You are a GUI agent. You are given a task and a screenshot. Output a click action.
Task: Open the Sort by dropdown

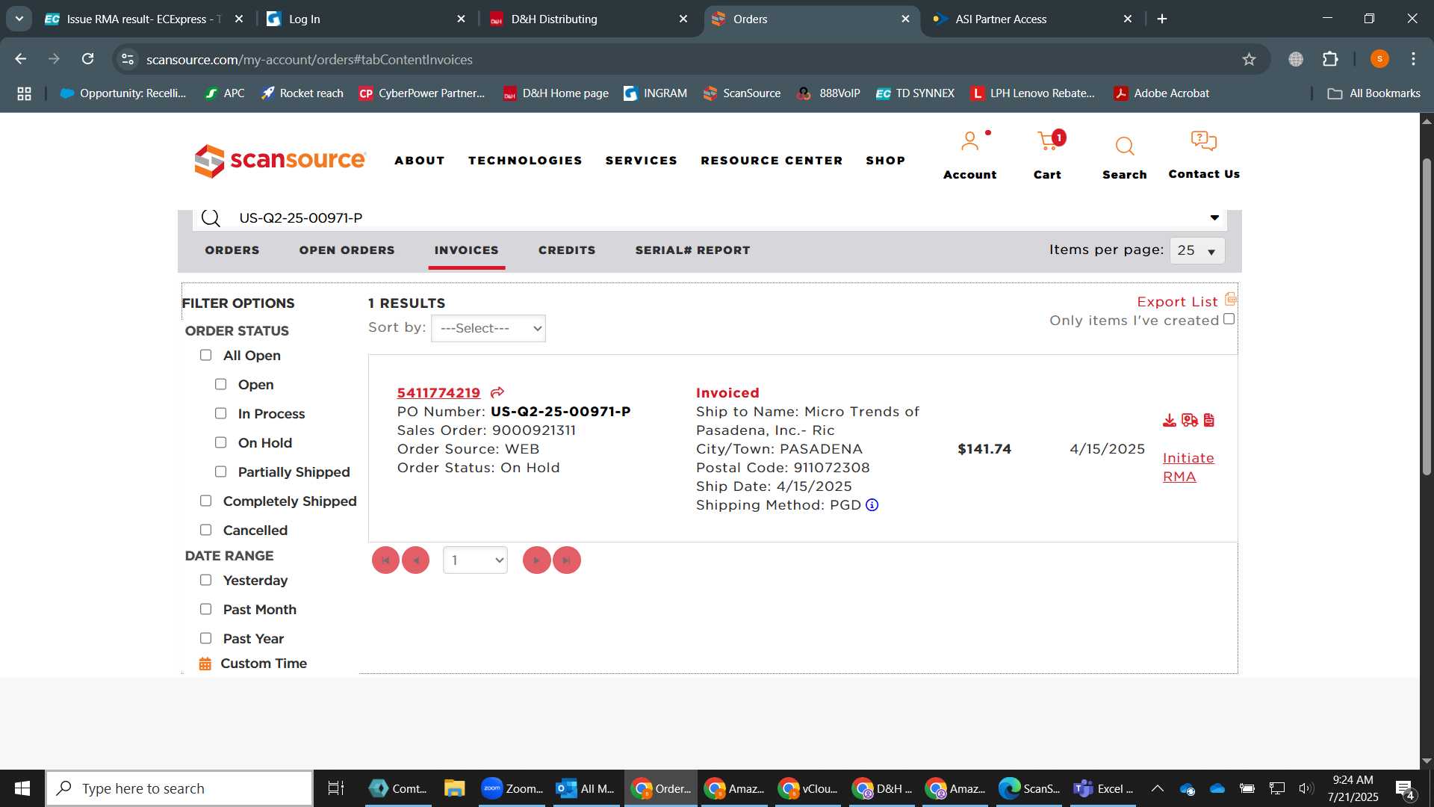coord(488,329)
